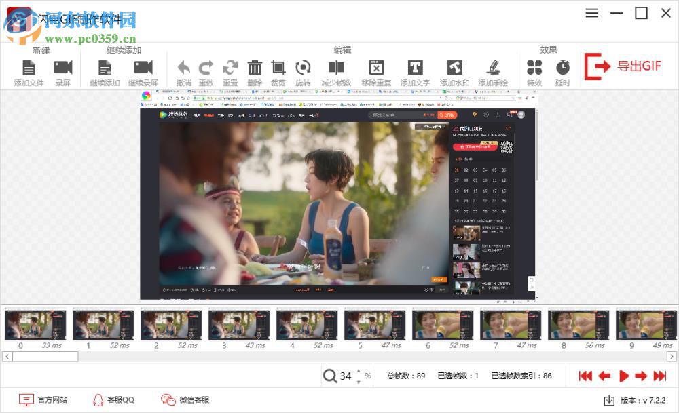Open the 添加文字 add text tool

[x=415, y=68]
